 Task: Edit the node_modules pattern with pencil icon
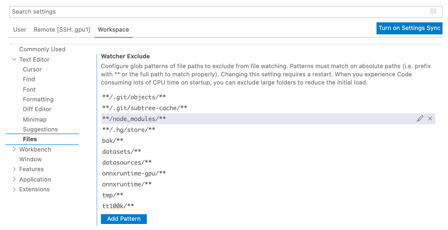(x=420, y=119)
